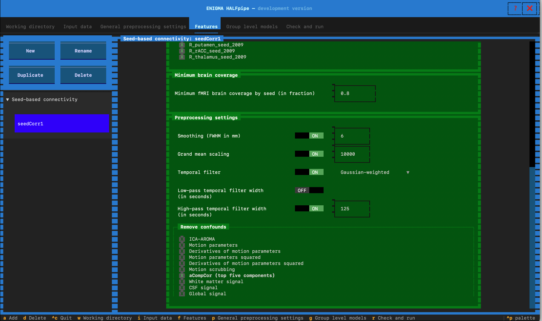Click the Delete button

tap(83, 75)
